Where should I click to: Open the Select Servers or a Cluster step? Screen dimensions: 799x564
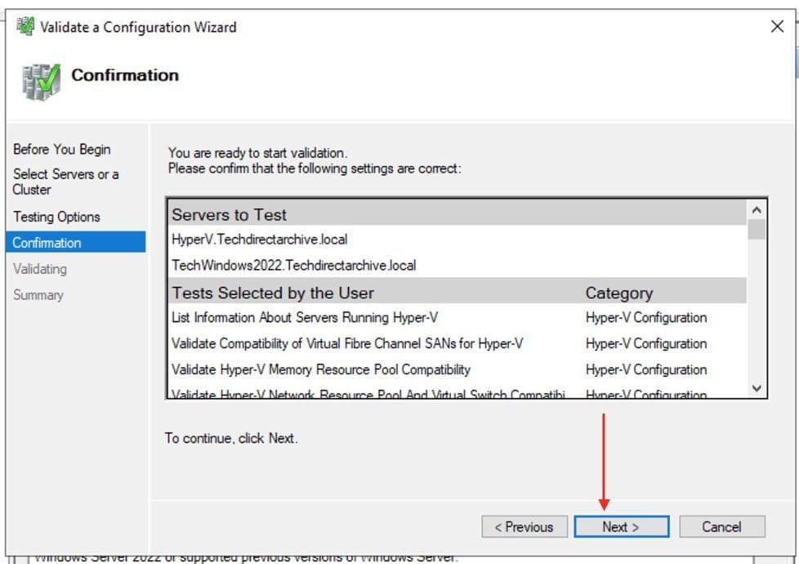click(65, 181)
